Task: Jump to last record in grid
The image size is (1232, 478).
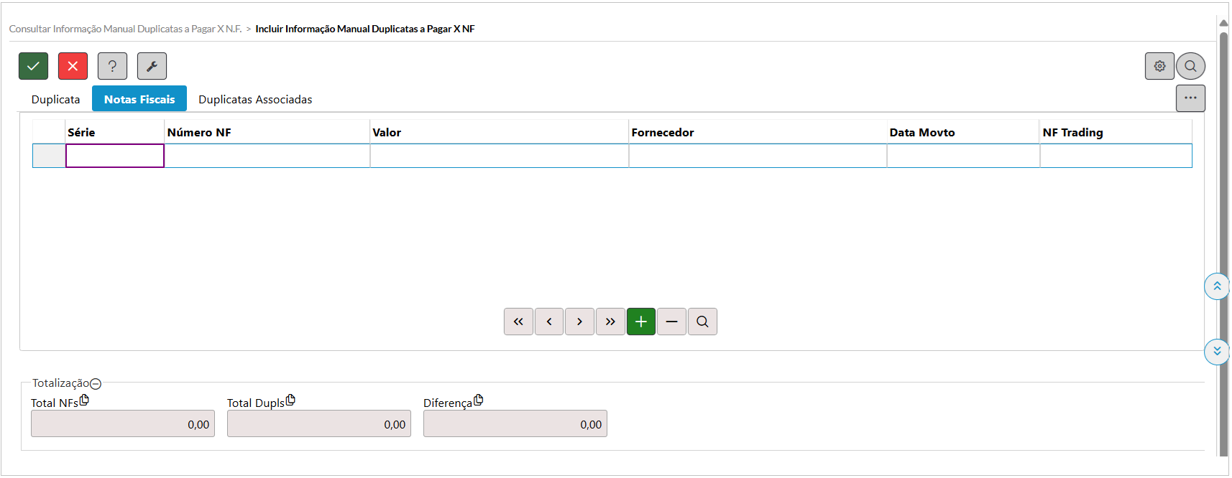Action: pos(610,322)
